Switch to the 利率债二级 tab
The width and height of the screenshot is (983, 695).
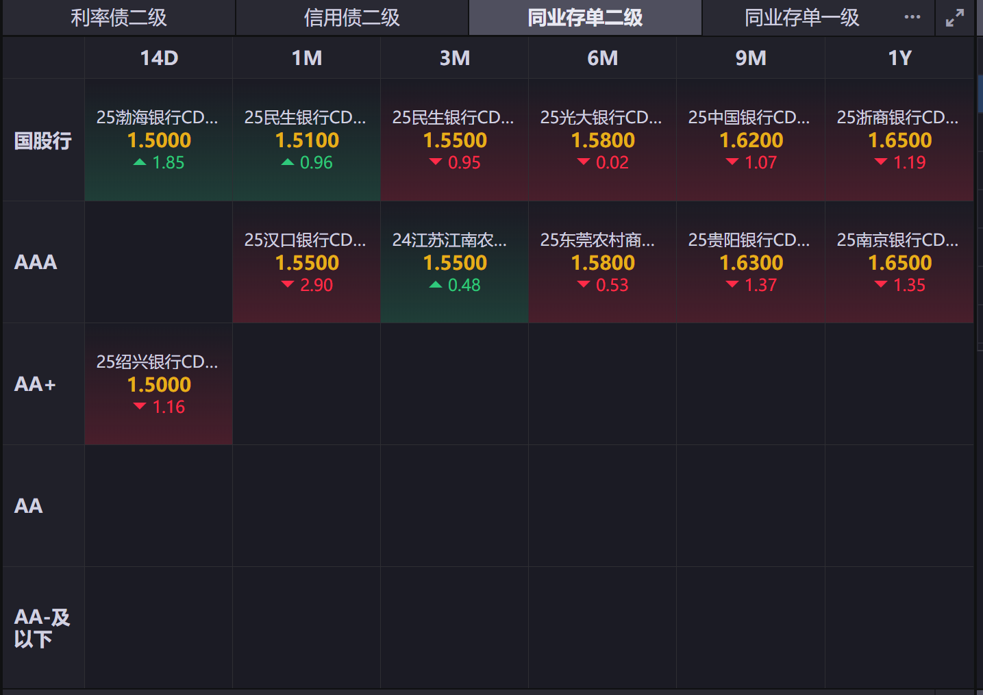119,18
